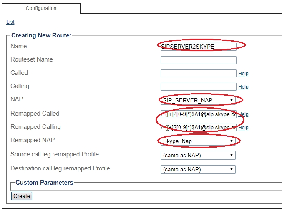
Task: Click the Name field containing SIPSERVER2SKYPE
Action: (x=198, y=47)
